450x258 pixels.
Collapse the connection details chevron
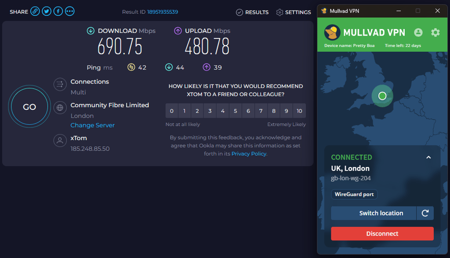[x=428, y=157]
